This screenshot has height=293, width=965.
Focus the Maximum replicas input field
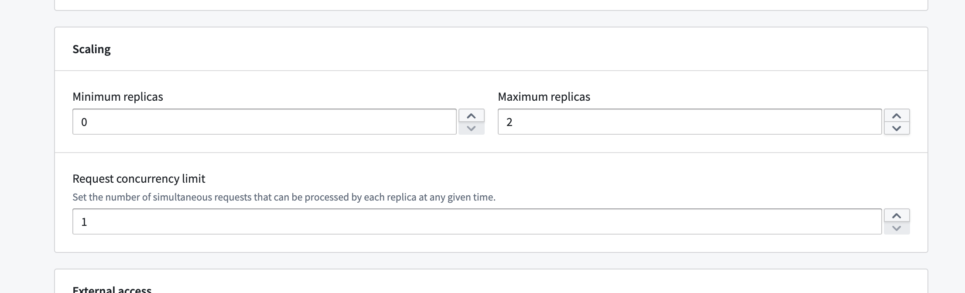point(690,122)
